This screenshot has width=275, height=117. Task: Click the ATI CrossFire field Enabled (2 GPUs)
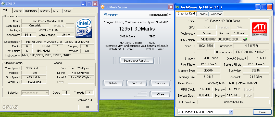233,102
